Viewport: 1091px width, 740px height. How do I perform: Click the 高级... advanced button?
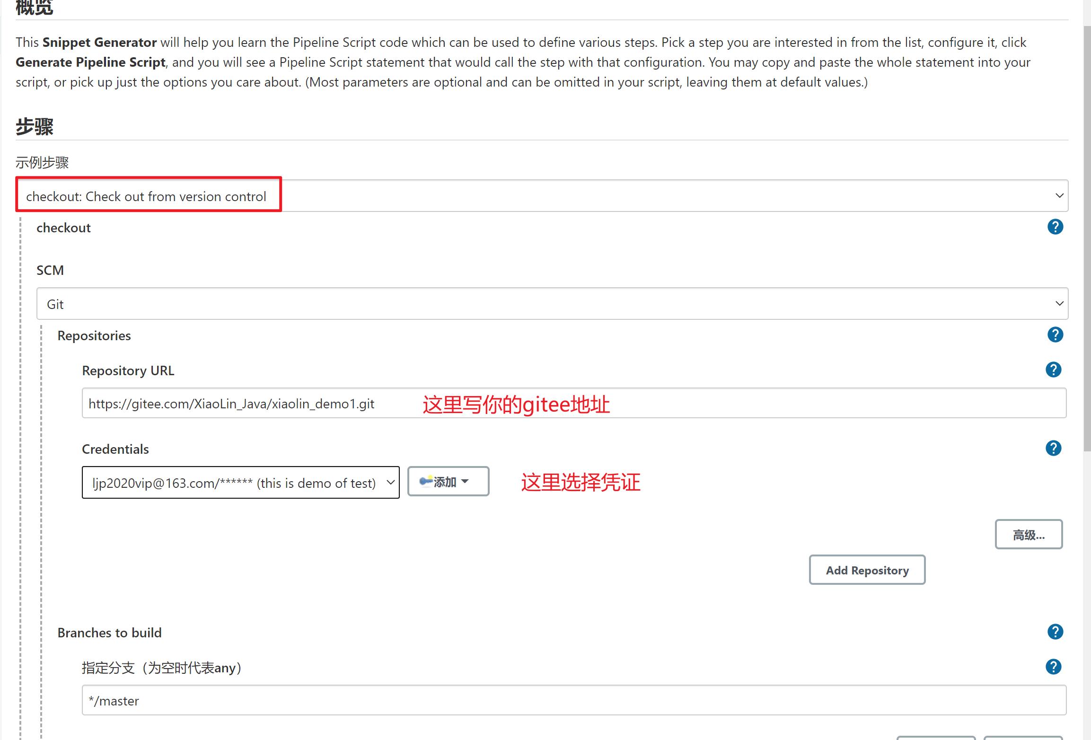click(1029, 535)
